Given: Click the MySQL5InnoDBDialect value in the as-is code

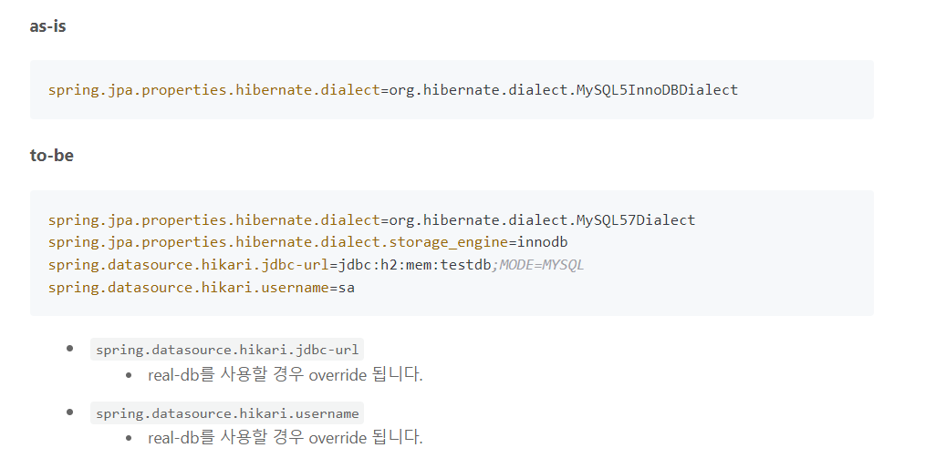Looking at the screenshot, I should coord(657,90).
